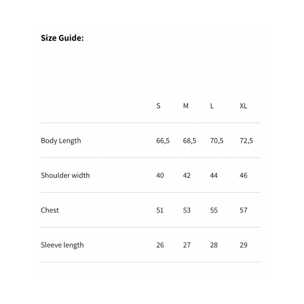Click the Sleeve length row label

(62, 245)
